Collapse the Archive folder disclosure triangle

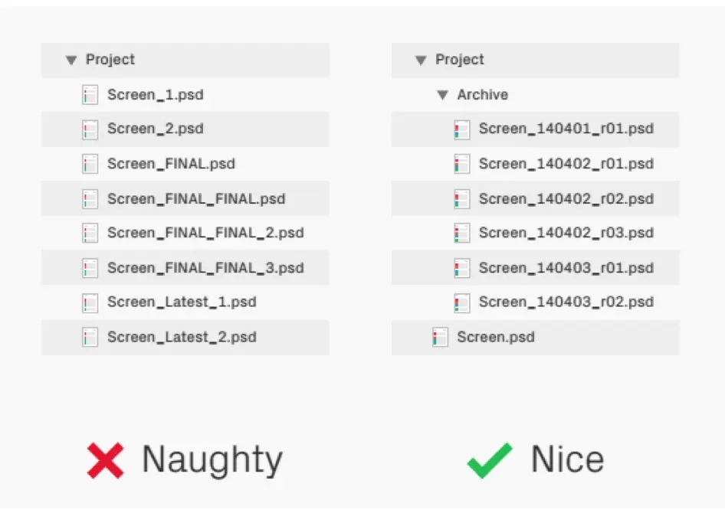442,95
